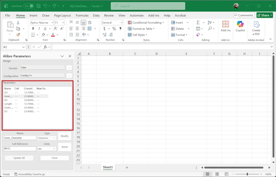Apply Italic formatting

(x=39, y=28)
